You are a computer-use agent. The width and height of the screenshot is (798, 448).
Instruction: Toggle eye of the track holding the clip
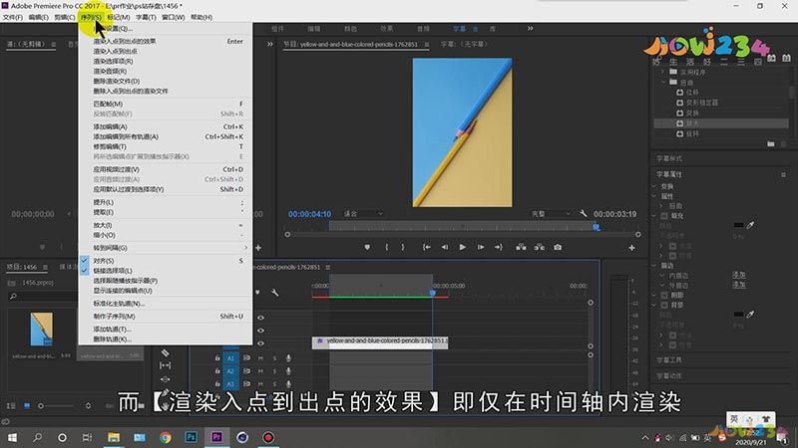tap(260, 343)
